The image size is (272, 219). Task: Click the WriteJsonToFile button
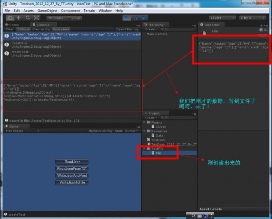coord(72,182)
